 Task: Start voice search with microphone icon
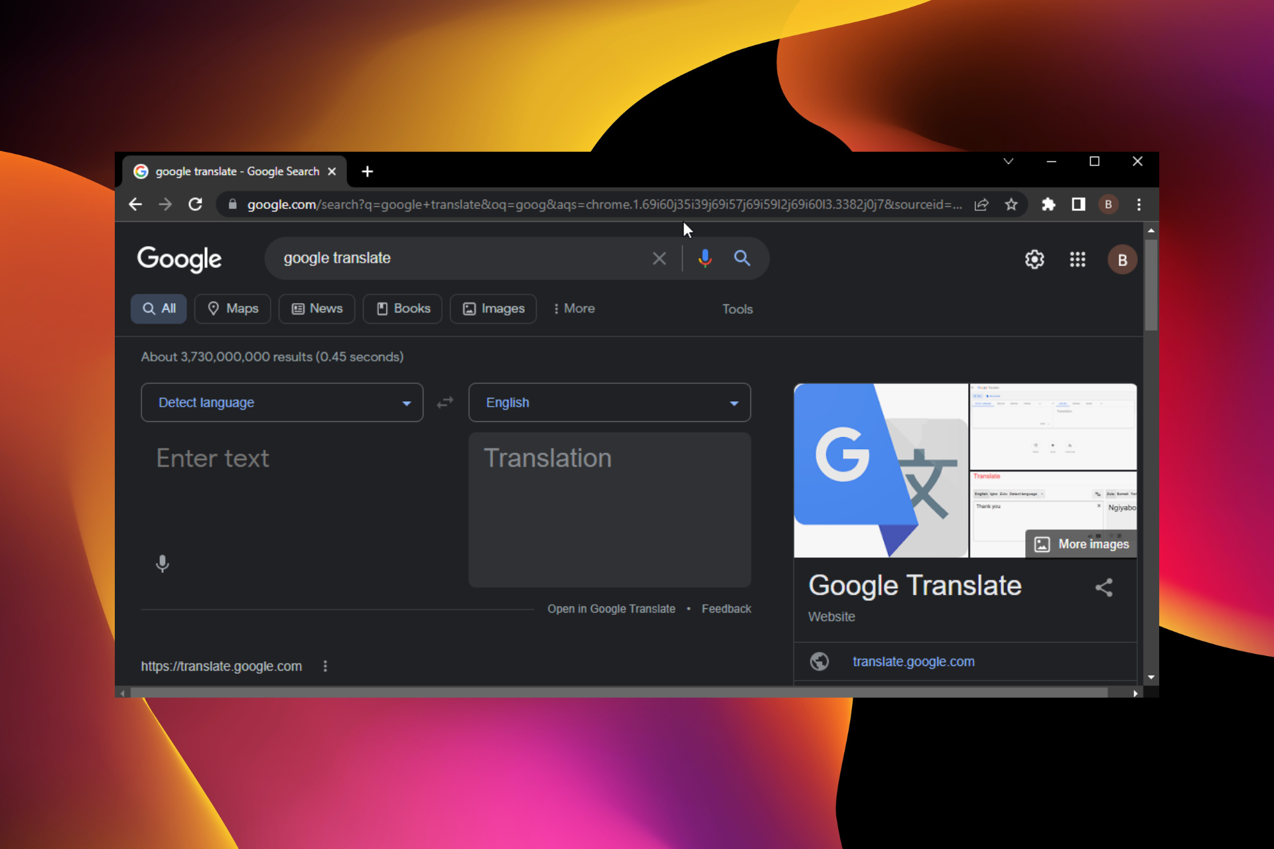[x=705, y=259]
